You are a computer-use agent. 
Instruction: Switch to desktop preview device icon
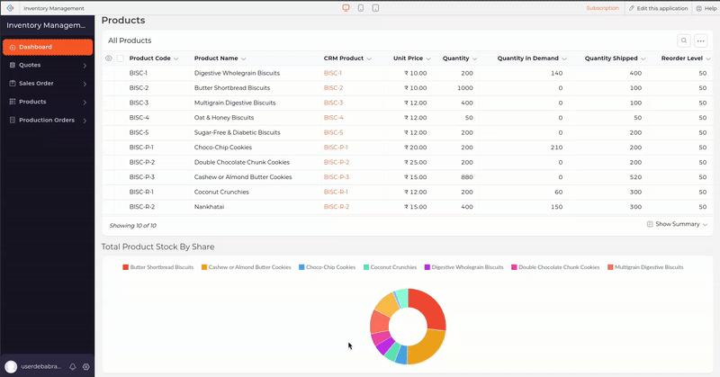(x=346, y=8)
